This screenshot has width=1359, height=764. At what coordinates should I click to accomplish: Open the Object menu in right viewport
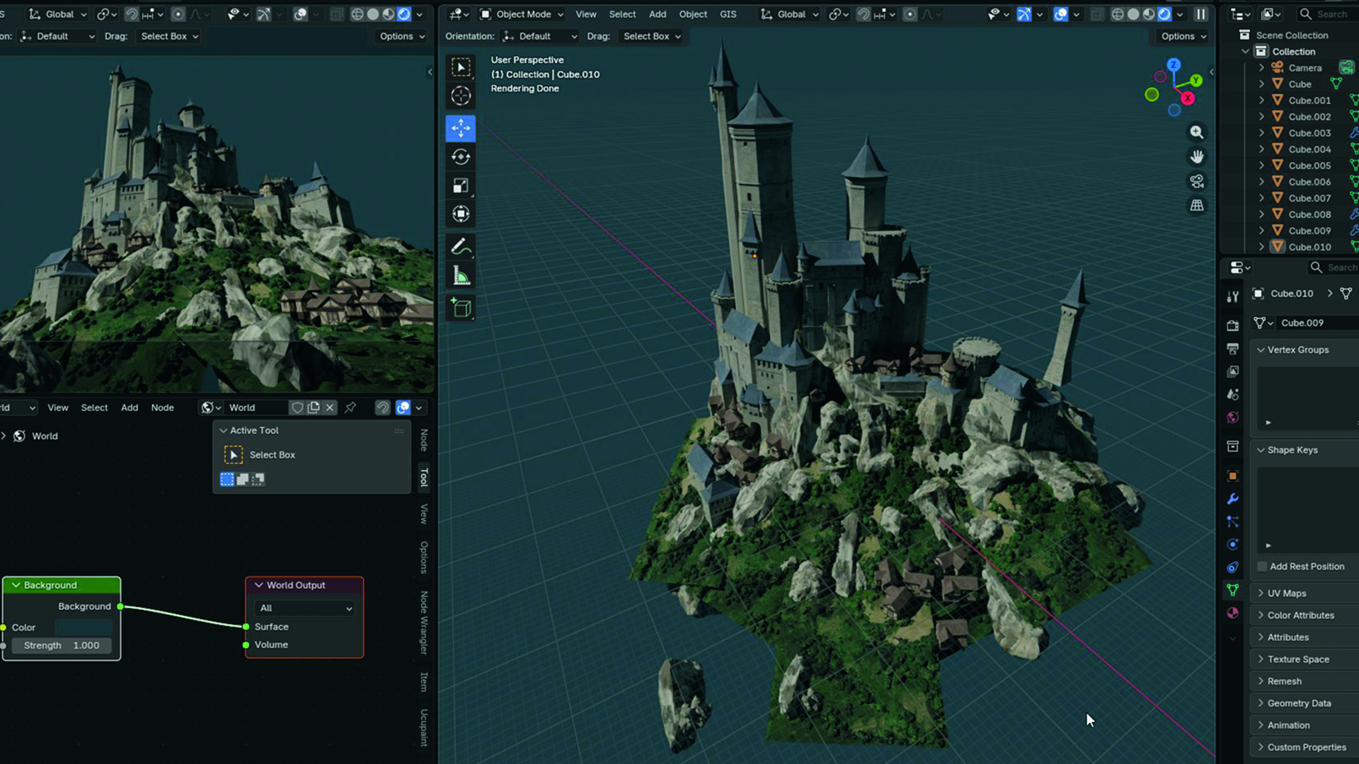(693, 14)
